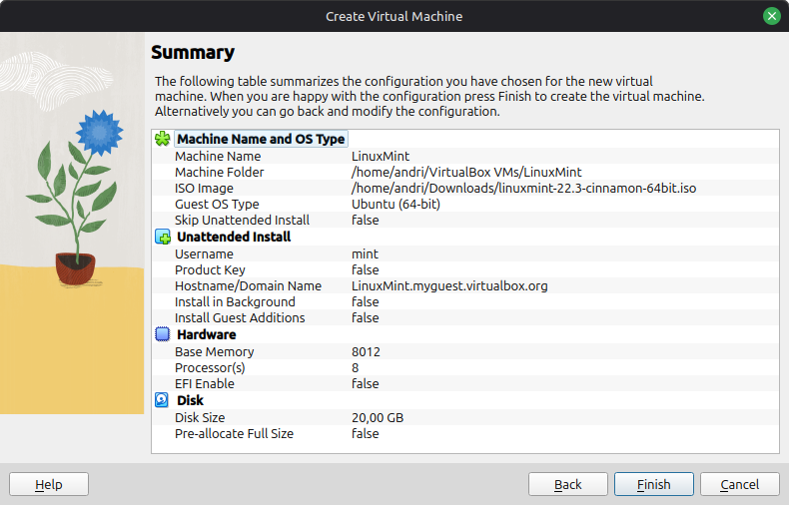This screenshot has height=505, width=789.
Task: Select the Hardware section header
Action: 207,334
